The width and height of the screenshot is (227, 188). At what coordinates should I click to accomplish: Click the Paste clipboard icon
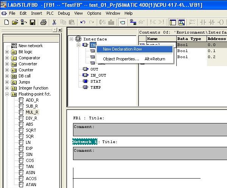(72, 22)
